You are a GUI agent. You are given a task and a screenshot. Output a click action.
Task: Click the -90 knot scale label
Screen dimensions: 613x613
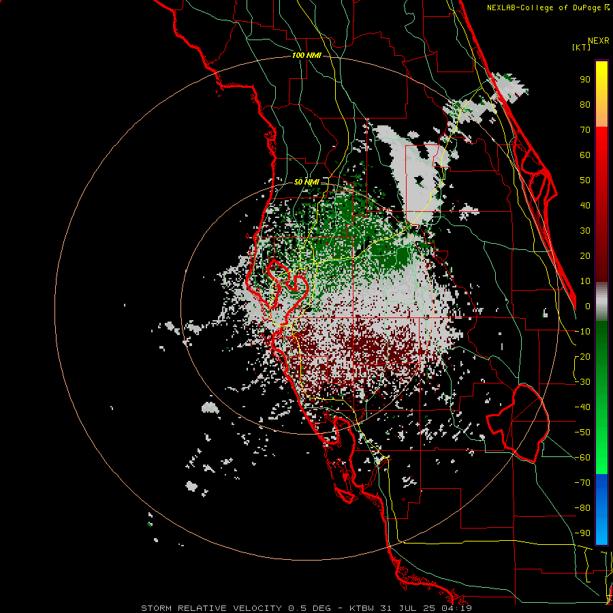pyautogui.click(x=582, y=533)
